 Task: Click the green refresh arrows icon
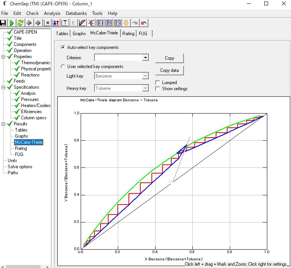point(20,23)
